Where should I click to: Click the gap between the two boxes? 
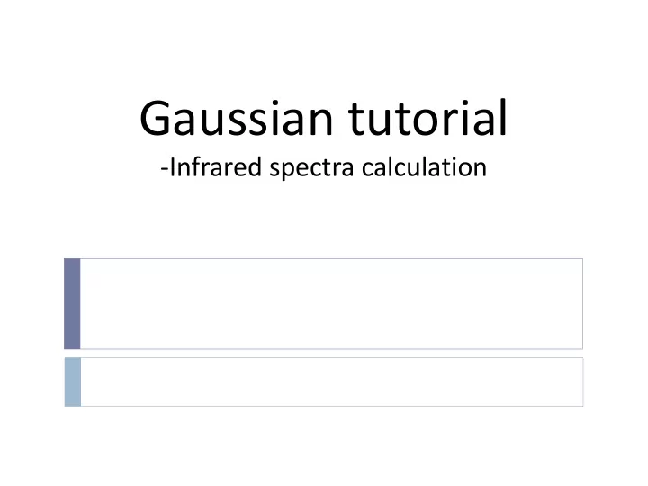pyautogui.click(x=324, y=354)
